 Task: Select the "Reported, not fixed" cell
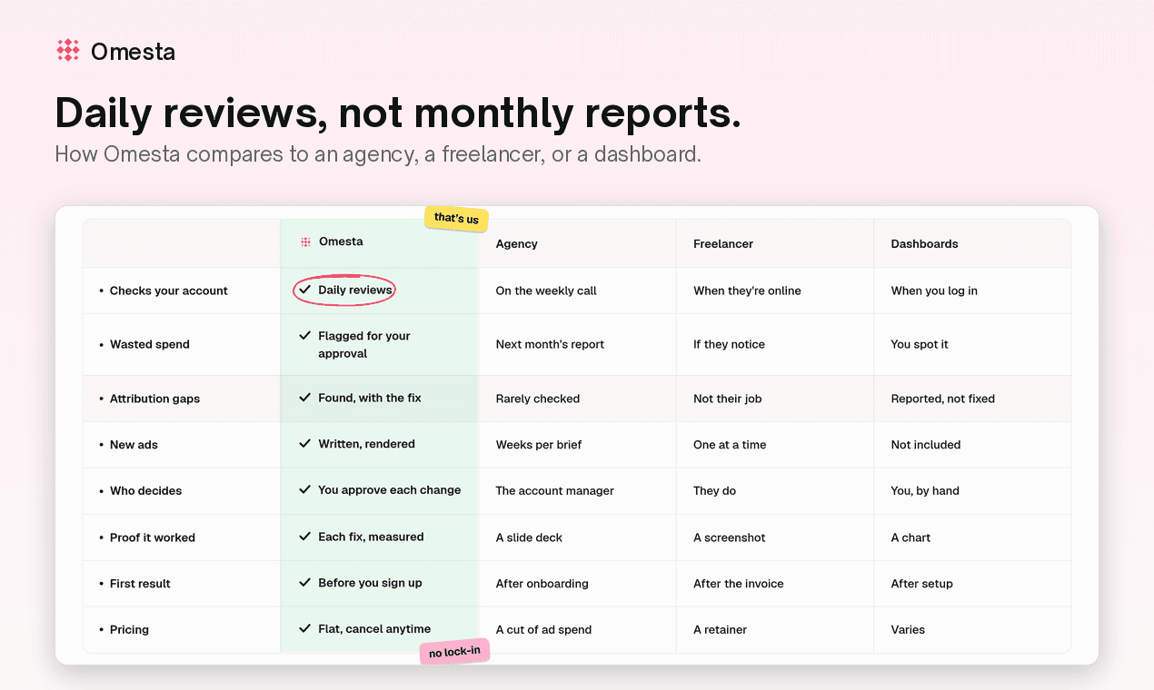click(943, 399)
